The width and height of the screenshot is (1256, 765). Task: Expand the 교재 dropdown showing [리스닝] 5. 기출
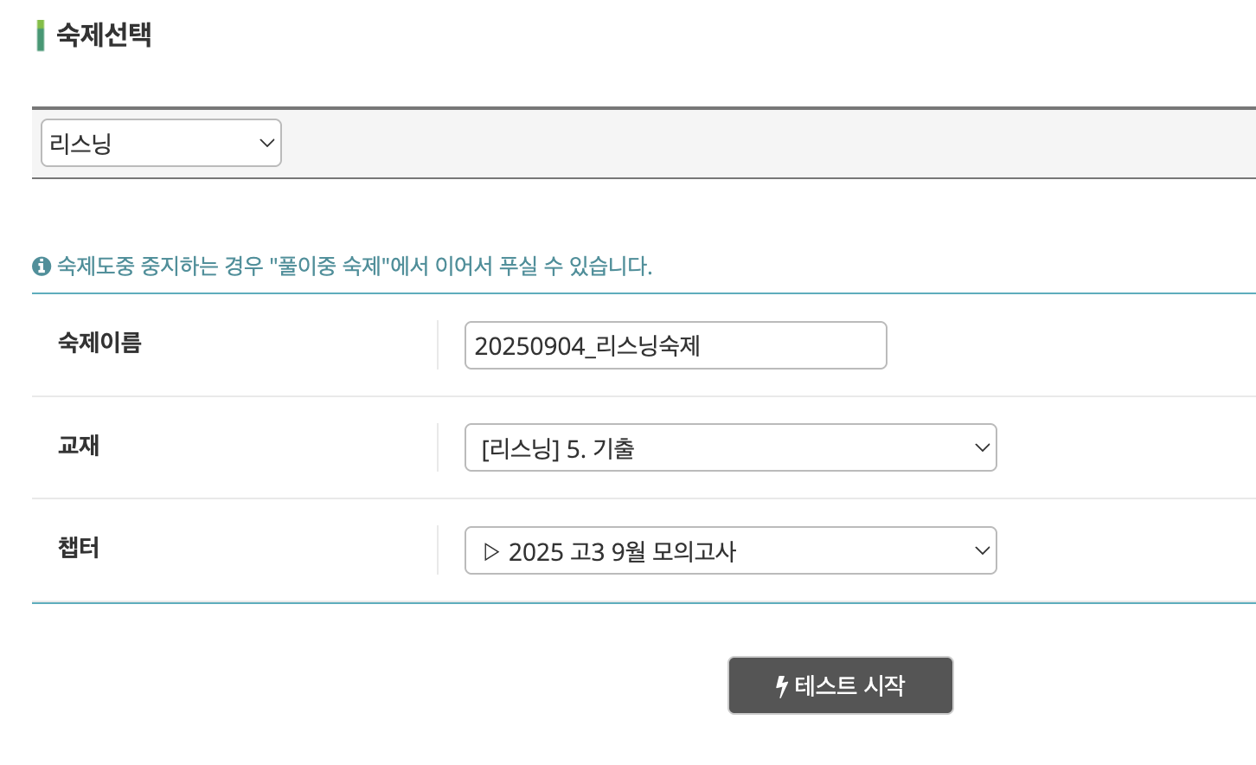[731, 447]
